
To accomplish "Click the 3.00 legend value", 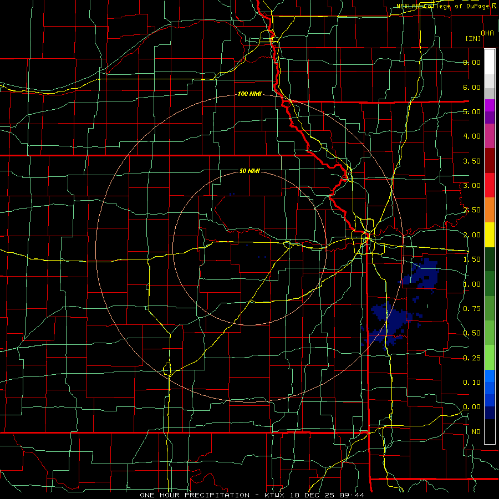I will point(472,186).
